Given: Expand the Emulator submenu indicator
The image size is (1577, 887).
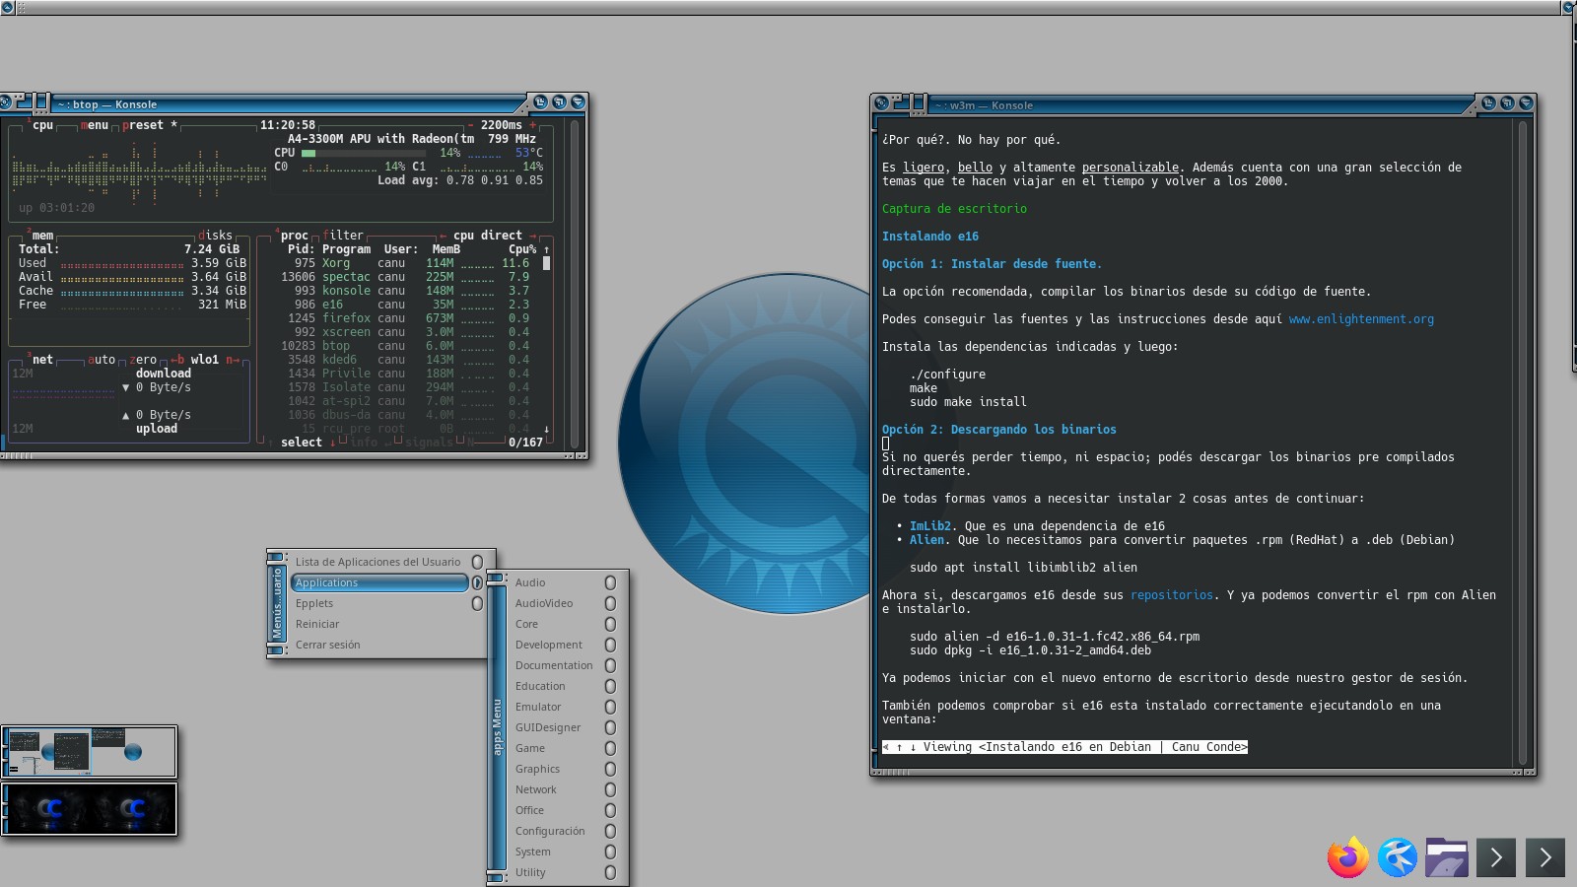Looking at the screenshot, I should coord(610,707).
